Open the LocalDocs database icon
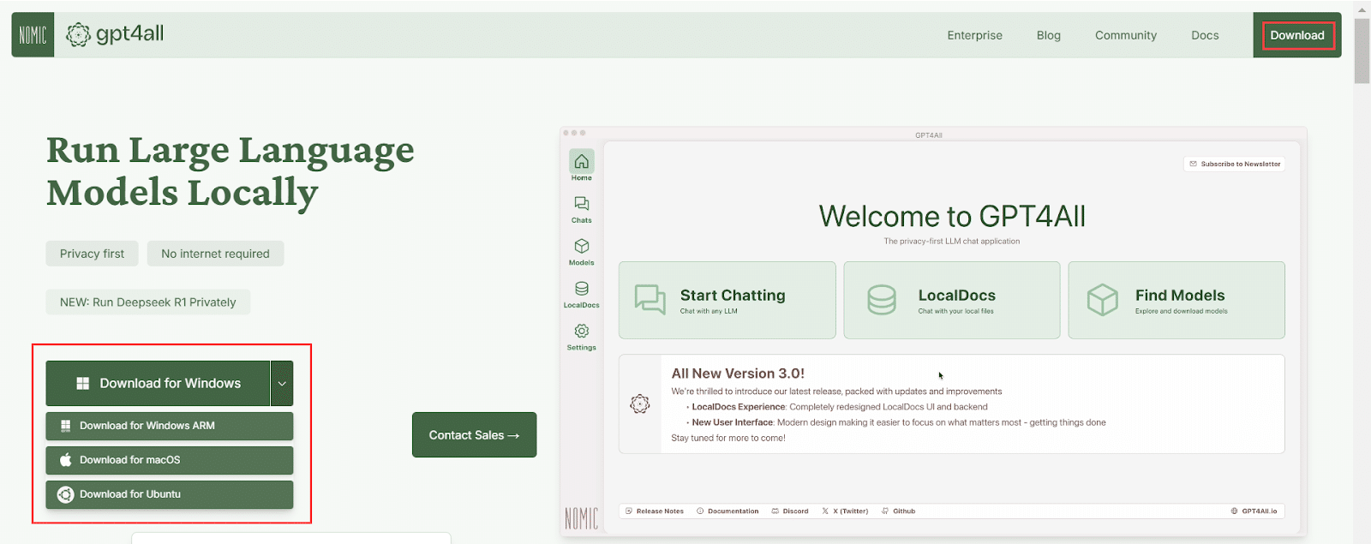1371x544 pixels. 581,289
